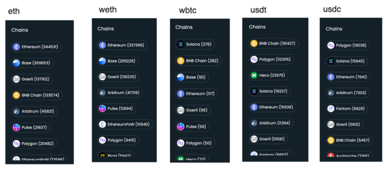The image size is (390, 171).
Task: Click the Polygon icon beside count 19038
Action: 331,45
